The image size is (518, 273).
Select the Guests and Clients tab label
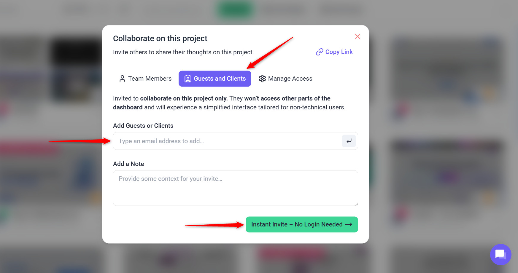[x=220, y=79]
